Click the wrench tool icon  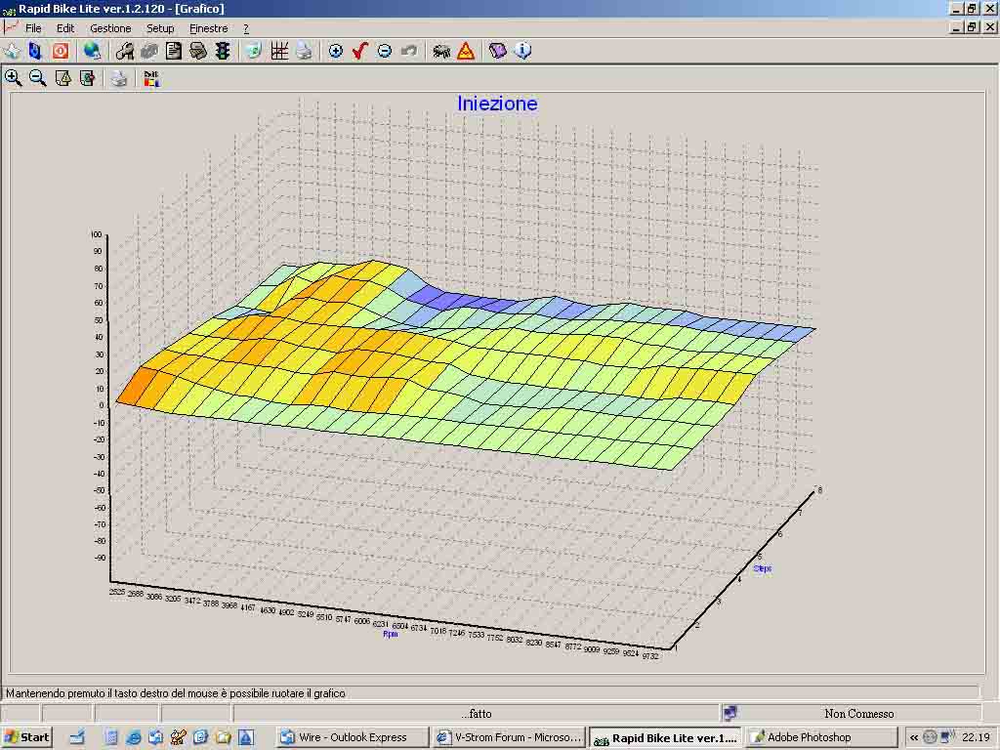(124, 51)
